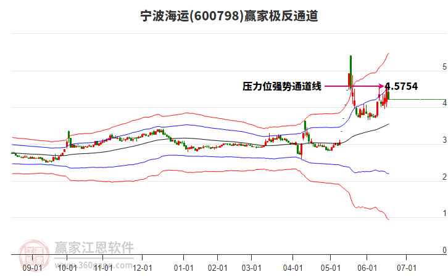Viewport: 448px width, 277px height.
Task: Click the 04-01 date axis label
Action: point(293,268)
